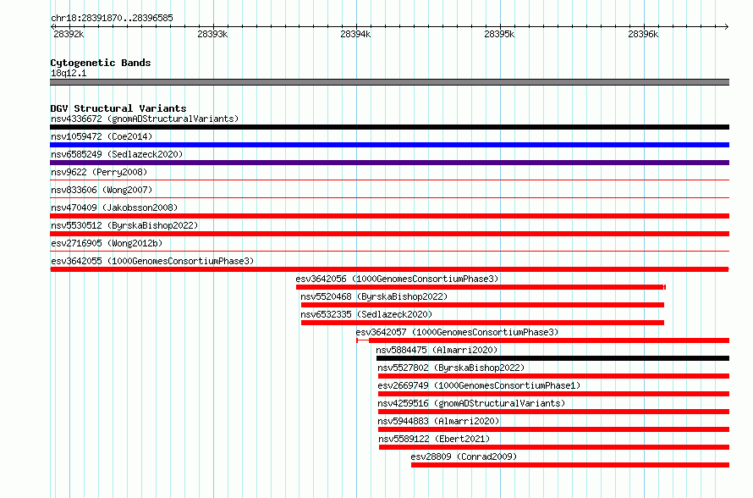Open the nsv833606 (Wong2007) entry
Screen dimensions: 753x498
coord(102,190)
